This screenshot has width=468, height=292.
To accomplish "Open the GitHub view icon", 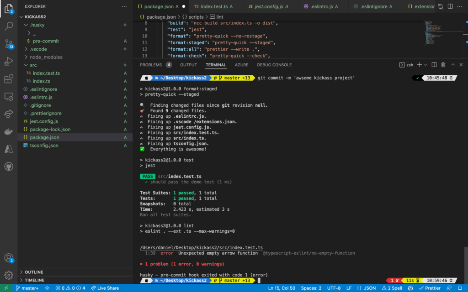I will coord(9,167).
